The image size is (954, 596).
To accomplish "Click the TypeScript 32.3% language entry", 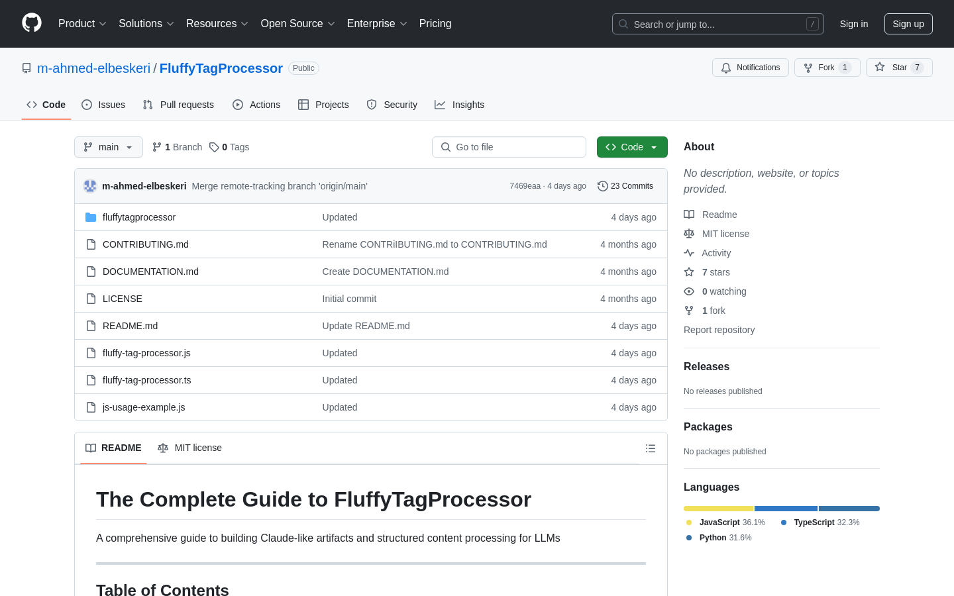I will pyautogui.click(x=820, y=522).
